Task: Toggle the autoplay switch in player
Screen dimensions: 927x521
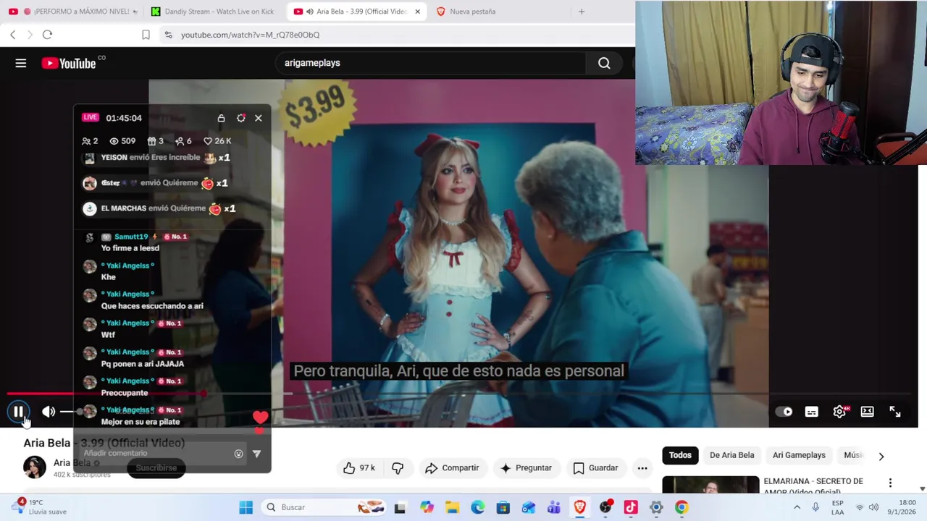Action: tap(784, 412)
